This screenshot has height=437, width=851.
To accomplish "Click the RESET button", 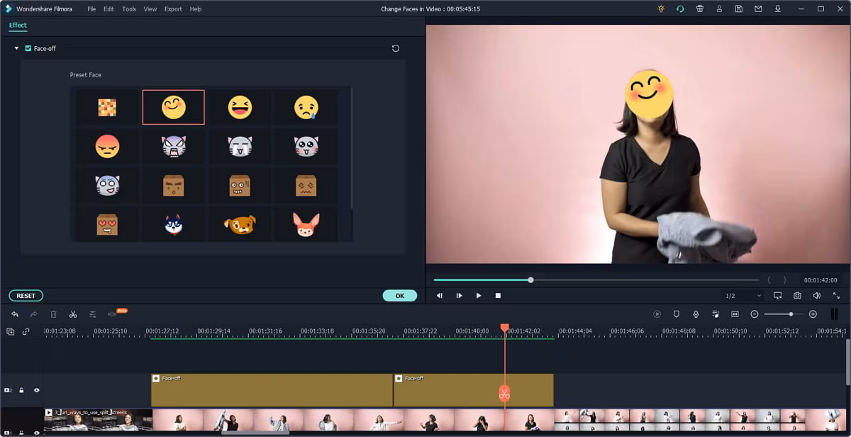I will (26, 296).
